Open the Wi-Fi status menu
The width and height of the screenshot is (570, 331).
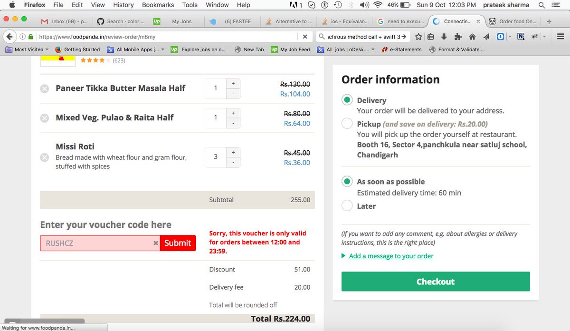378,5
